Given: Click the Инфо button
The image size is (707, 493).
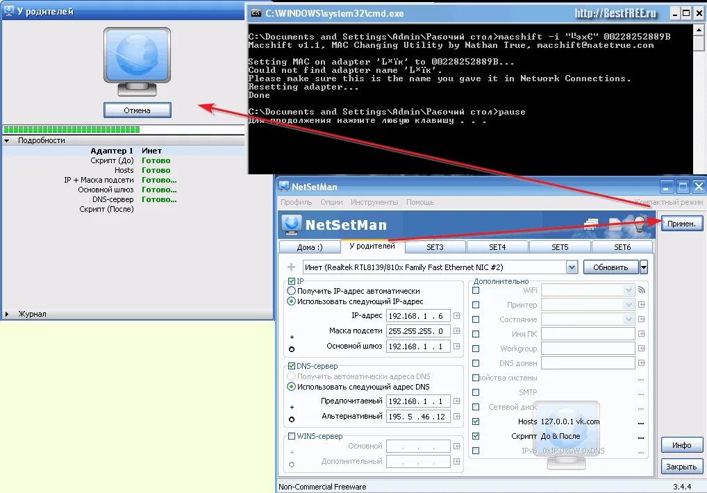Looking at the screenshot, I should 682,445.
